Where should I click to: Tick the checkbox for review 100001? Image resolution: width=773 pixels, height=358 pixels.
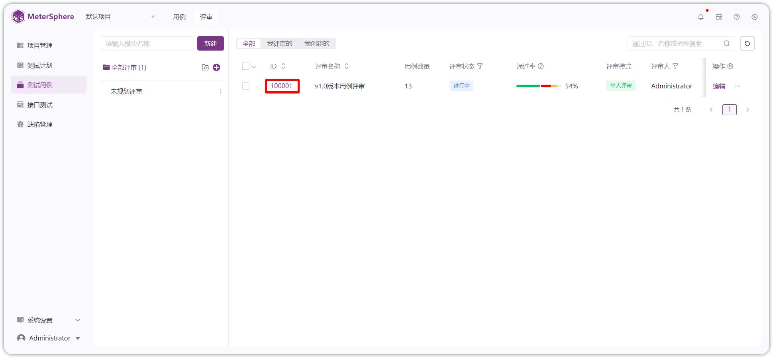(x=246, y=86)
